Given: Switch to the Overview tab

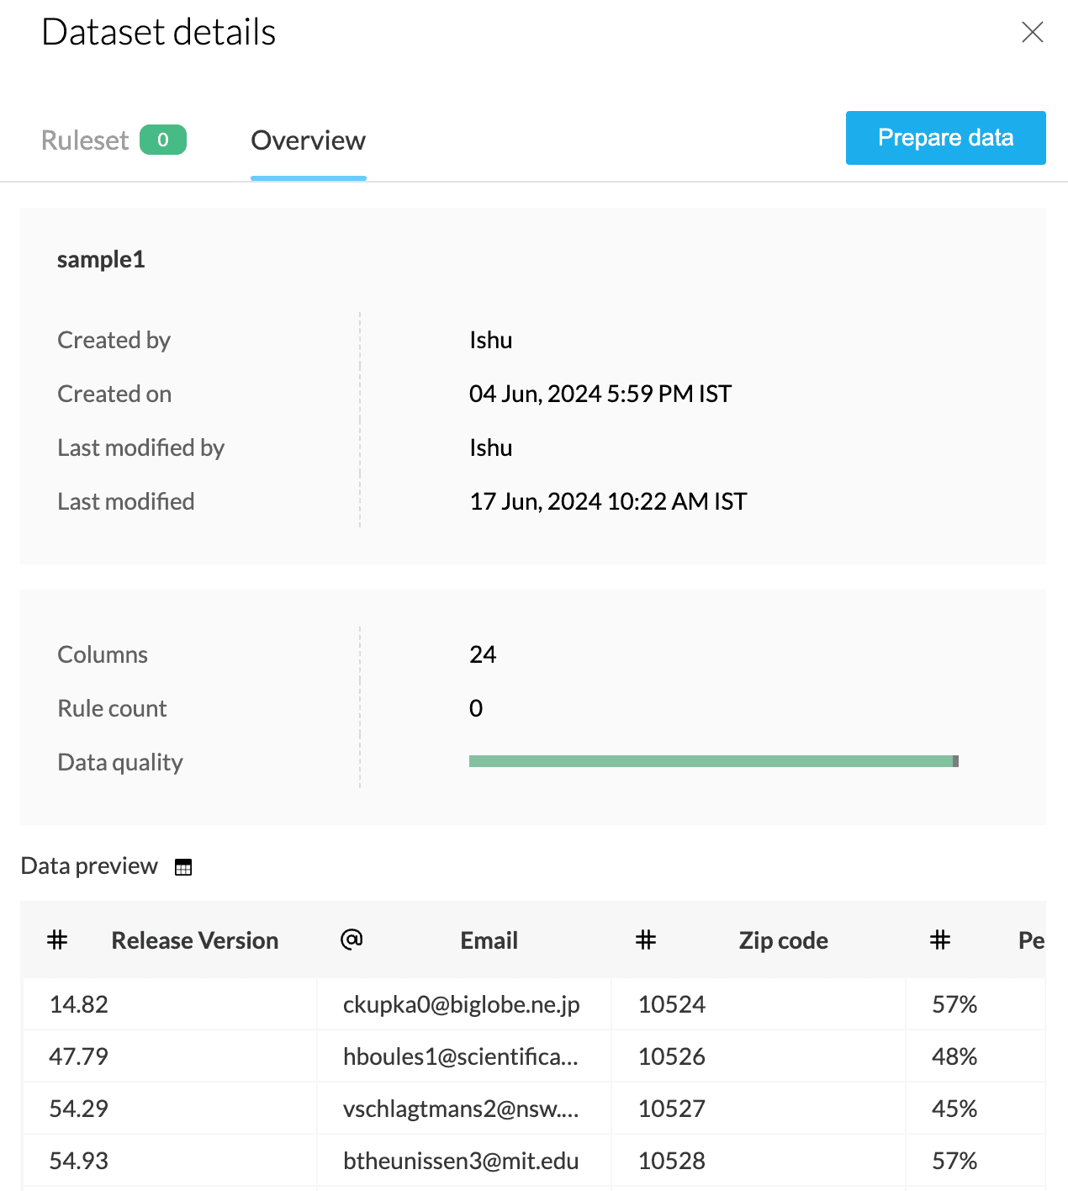Looking at the screenshot, I should (308, 140).
